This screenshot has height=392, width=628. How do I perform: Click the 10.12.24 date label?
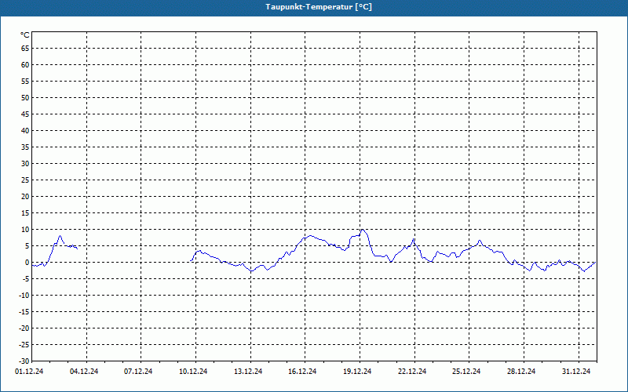[193, 372]
